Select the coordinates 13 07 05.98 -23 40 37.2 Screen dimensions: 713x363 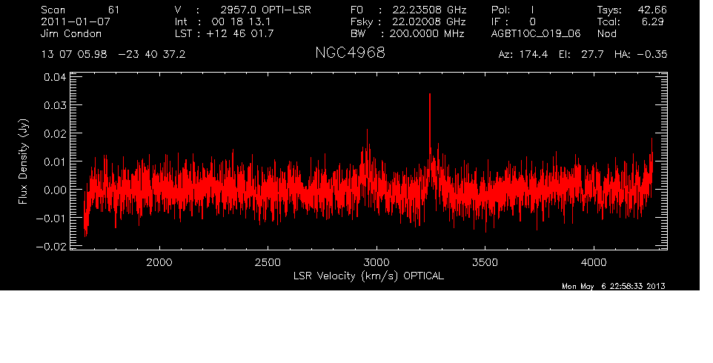pyautogui.click(x=113, y=55)
